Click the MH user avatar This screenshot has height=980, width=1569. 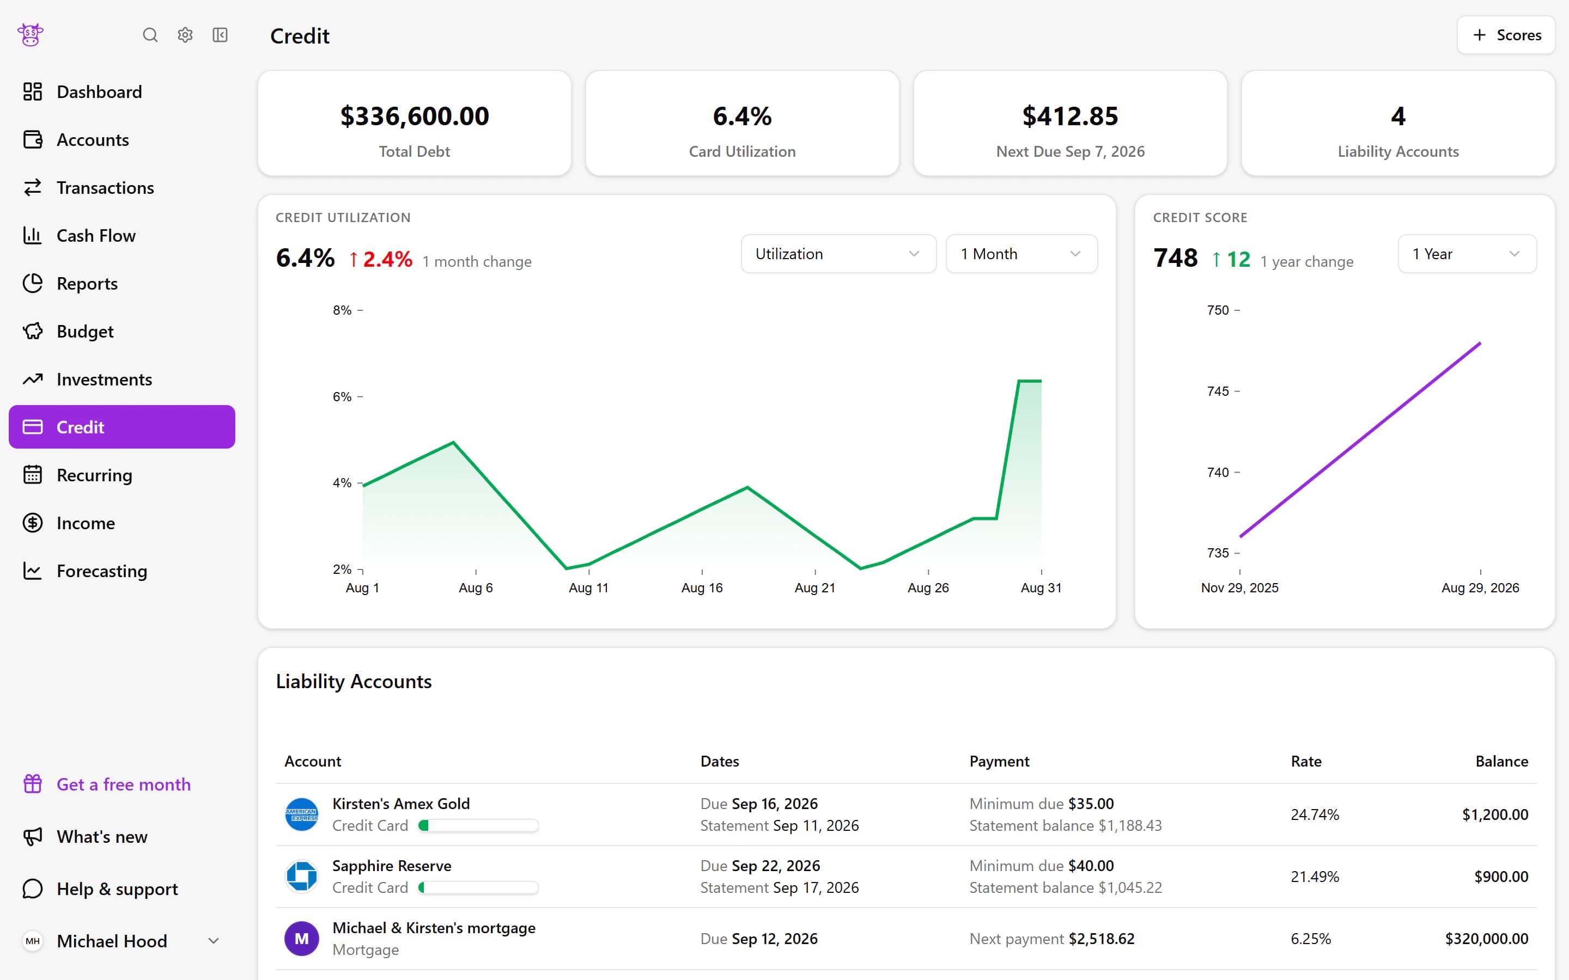(33, 941)
